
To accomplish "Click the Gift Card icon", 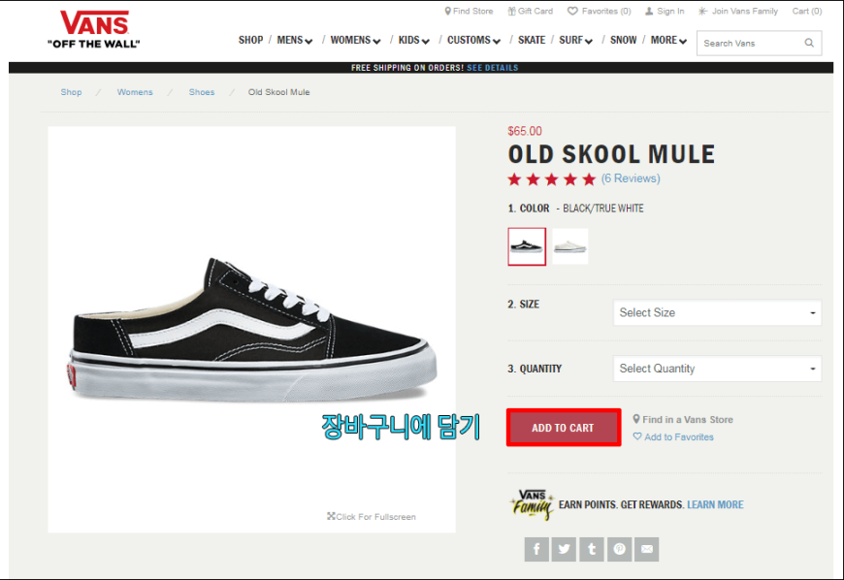I will click(511, 11).
